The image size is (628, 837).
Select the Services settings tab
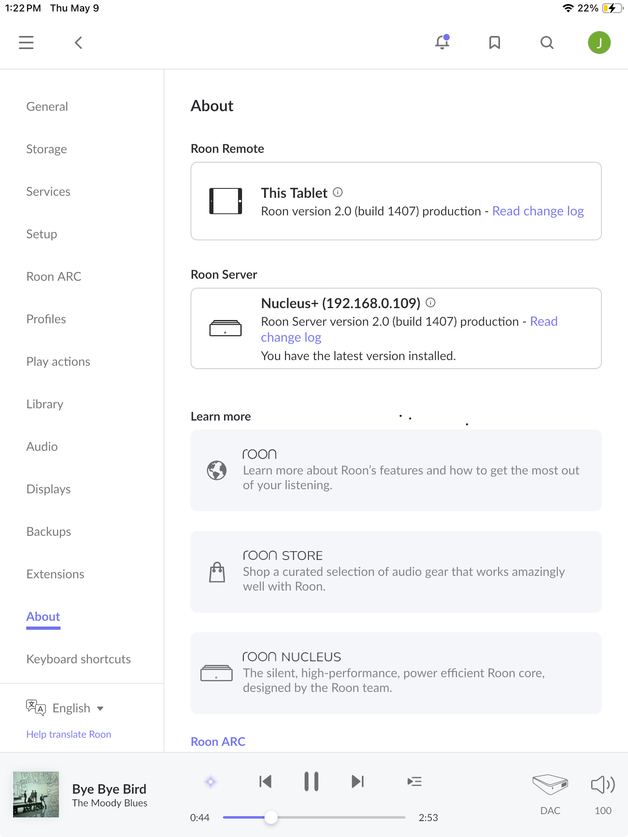click(48, 191)
